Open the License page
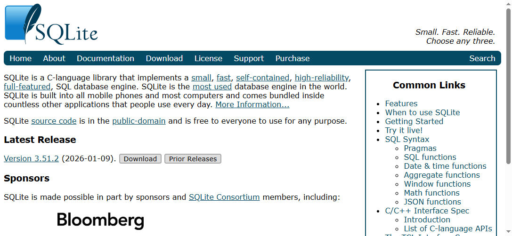The image size is (512, 236). click(x=208, y=58)
